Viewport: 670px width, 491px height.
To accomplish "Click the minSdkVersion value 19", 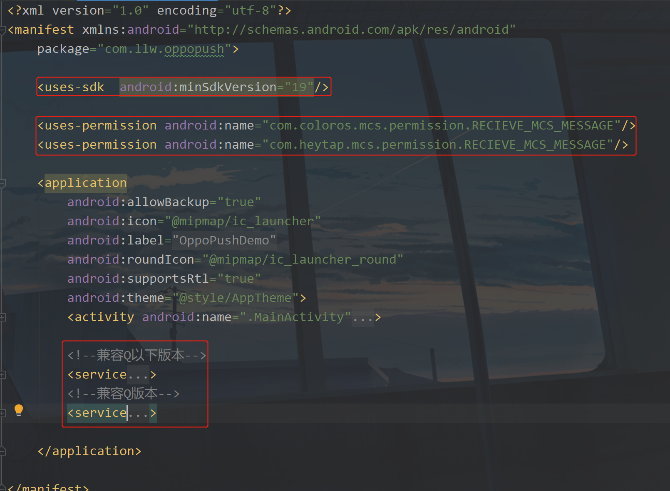I will point(299,87).
